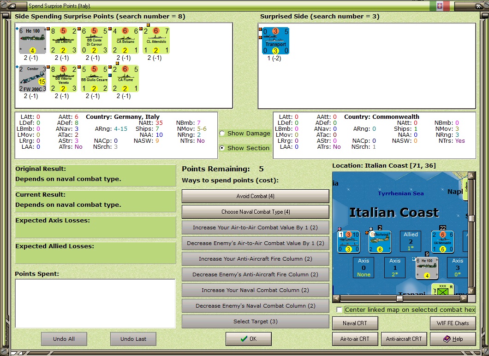Click the Allied 2 sea box
The height and width of the screenshot is (356, 489).
[411, 241]
